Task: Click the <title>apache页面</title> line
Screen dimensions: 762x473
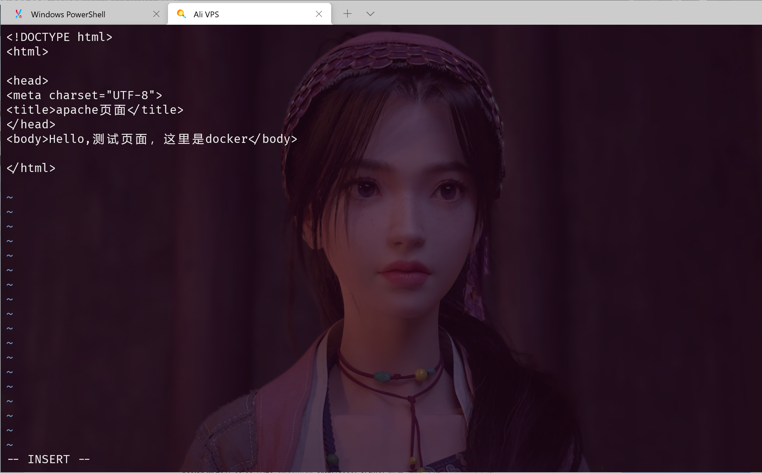Action: point(95,110)
